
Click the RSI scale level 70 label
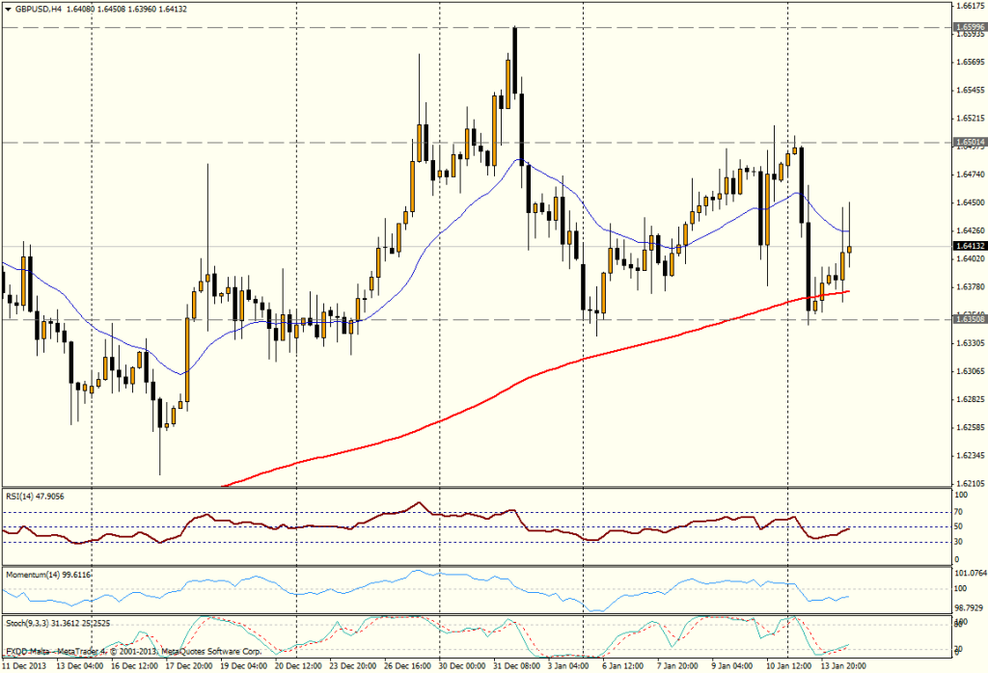click(960, 512)
